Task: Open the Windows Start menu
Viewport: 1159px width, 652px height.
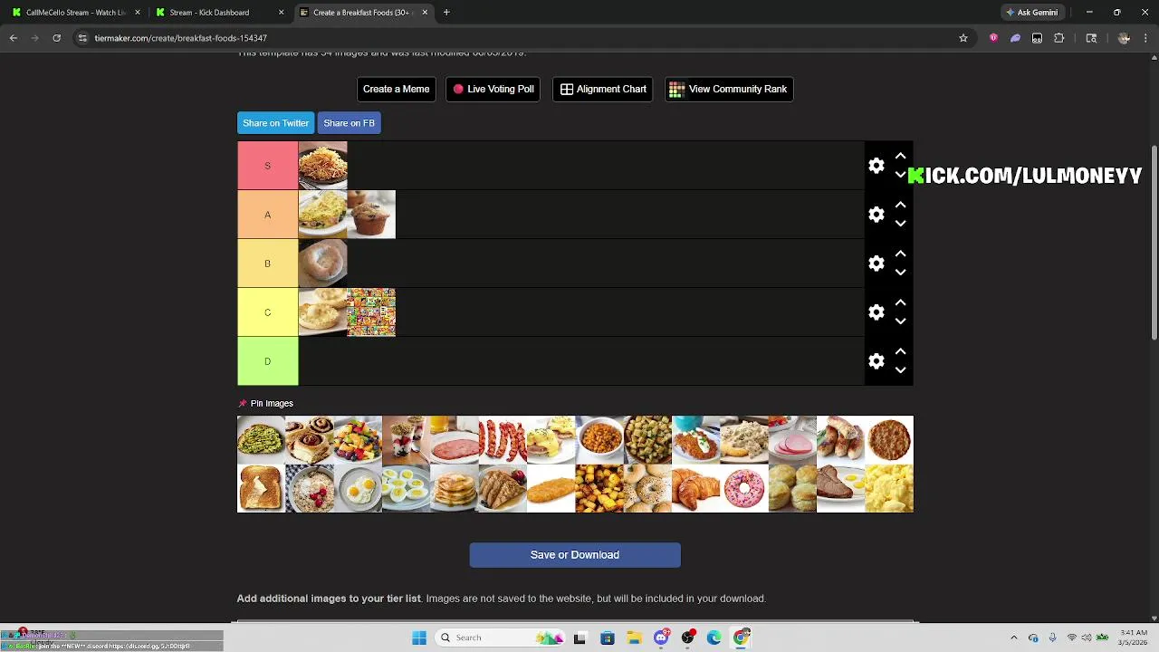Action: coord(419,638)
